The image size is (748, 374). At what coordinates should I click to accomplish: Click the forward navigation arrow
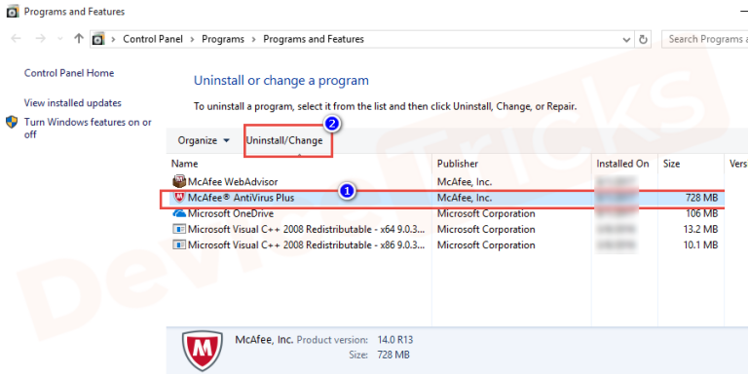point(41,39)
